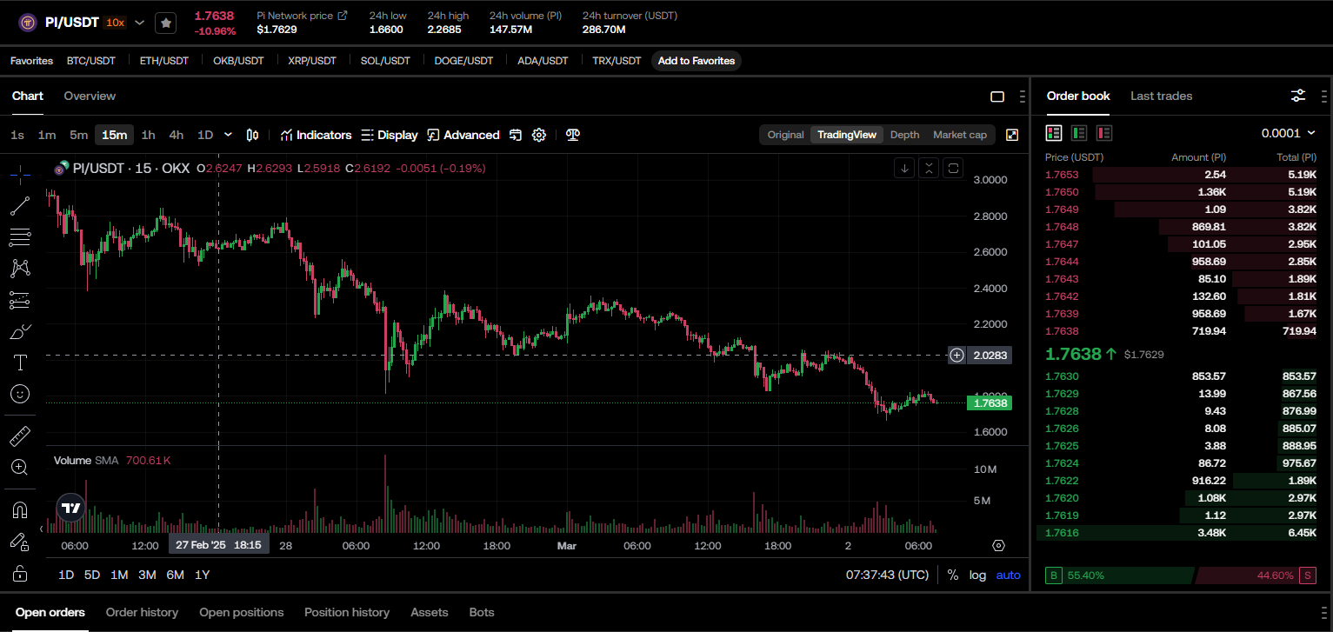
Task: Click the collapse pane button on chart
Action: [930, 168]
